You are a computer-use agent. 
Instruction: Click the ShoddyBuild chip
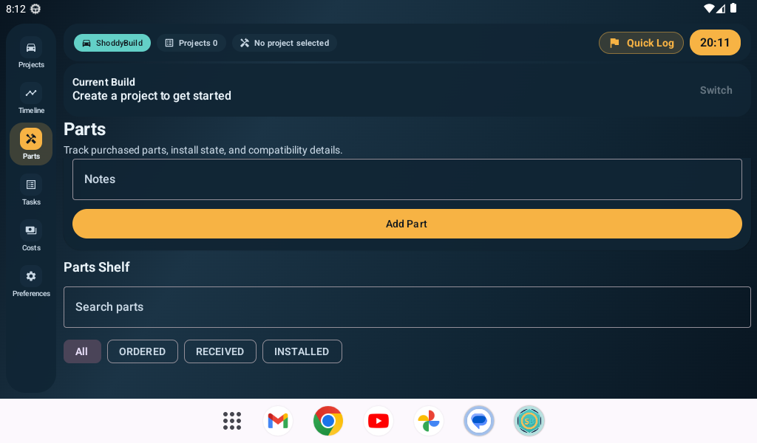click(112, 43)
